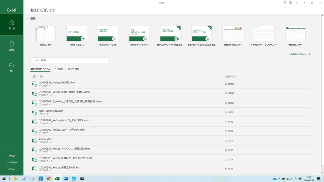Sort by the 変更された日 column header

pyautogui.click(x=230, y=76)
